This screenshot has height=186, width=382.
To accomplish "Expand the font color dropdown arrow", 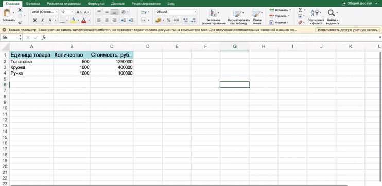I will (x=89, y=20).
